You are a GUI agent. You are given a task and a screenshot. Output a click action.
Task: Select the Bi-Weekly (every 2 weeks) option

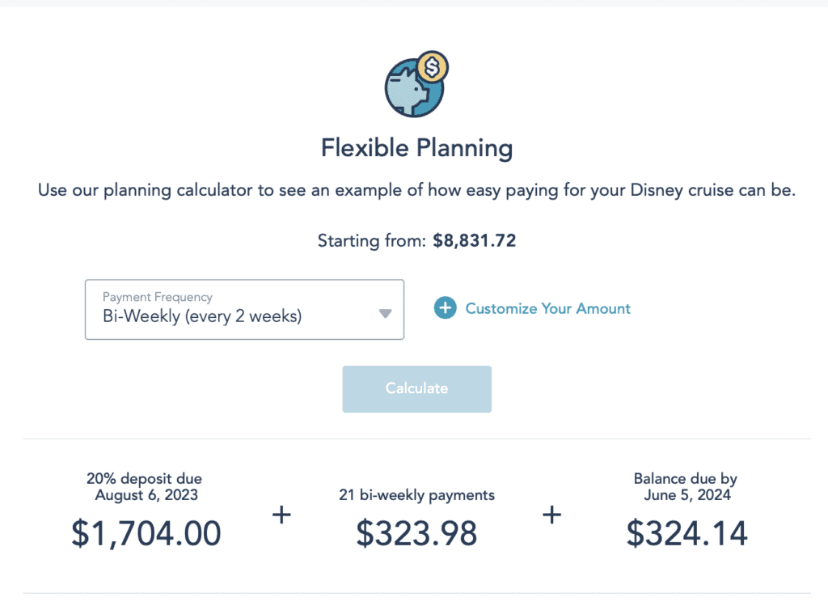202,316
